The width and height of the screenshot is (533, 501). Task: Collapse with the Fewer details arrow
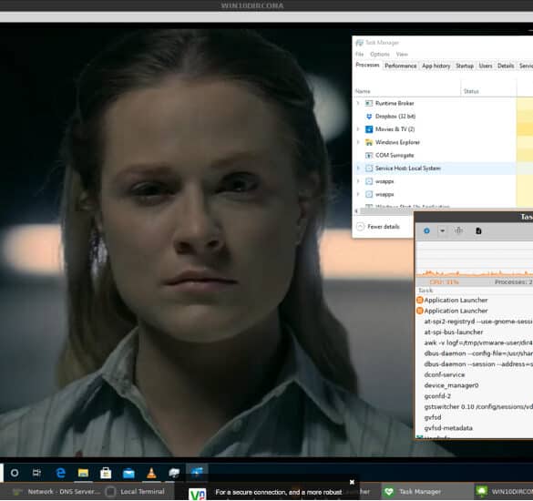coord(360,227)
